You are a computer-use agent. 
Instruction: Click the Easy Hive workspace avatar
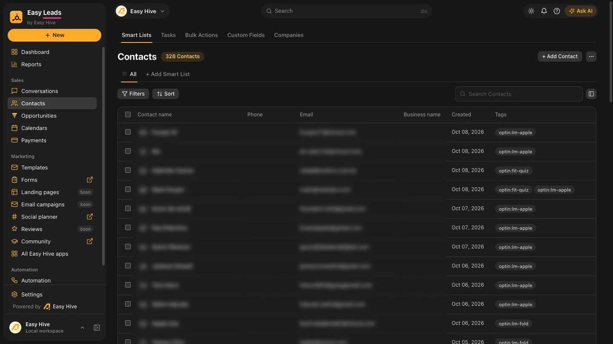tap(15, 327)
